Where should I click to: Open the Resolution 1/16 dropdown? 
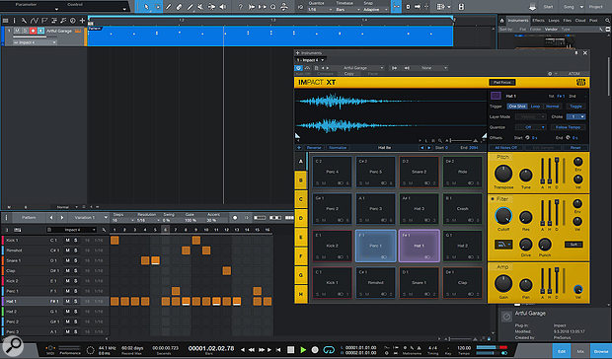147,220
